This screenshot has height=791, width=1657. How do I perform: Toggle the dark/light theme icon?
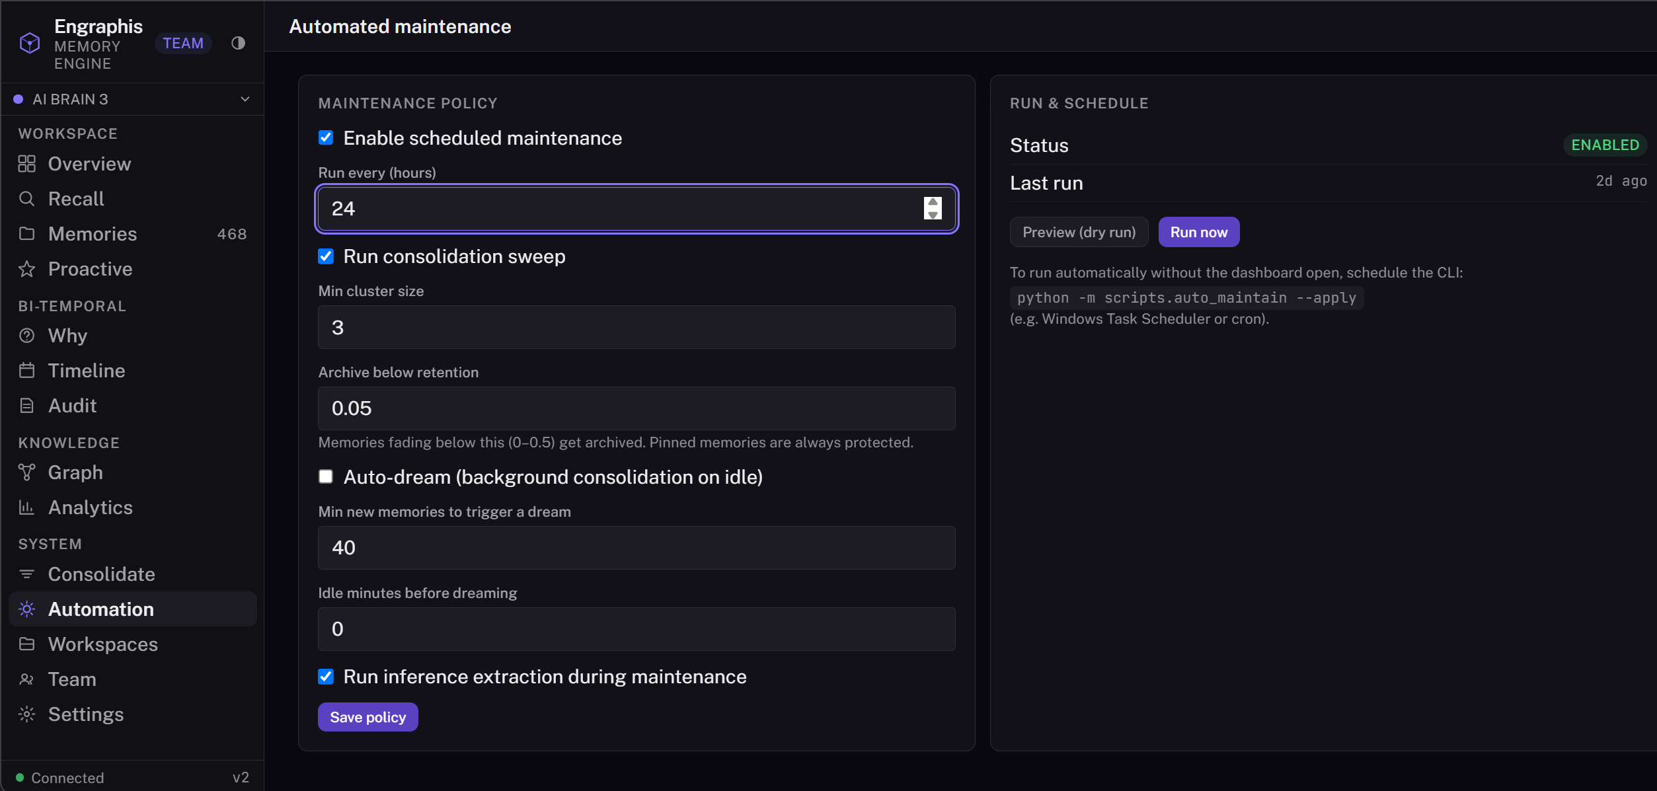[238, 44]
